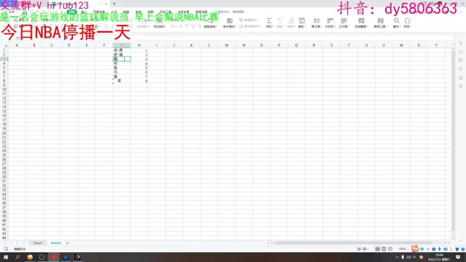Open Windows taskbar search
Screen dimensions: 466x262
[x=17, y=257]
